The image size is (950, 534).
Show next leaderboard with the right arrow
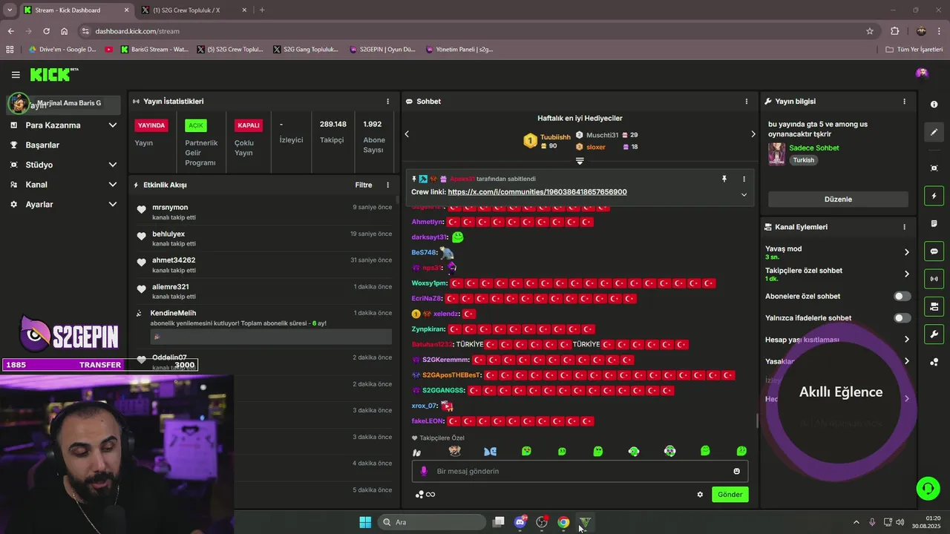pyautogui.click(x=753, y=134)
